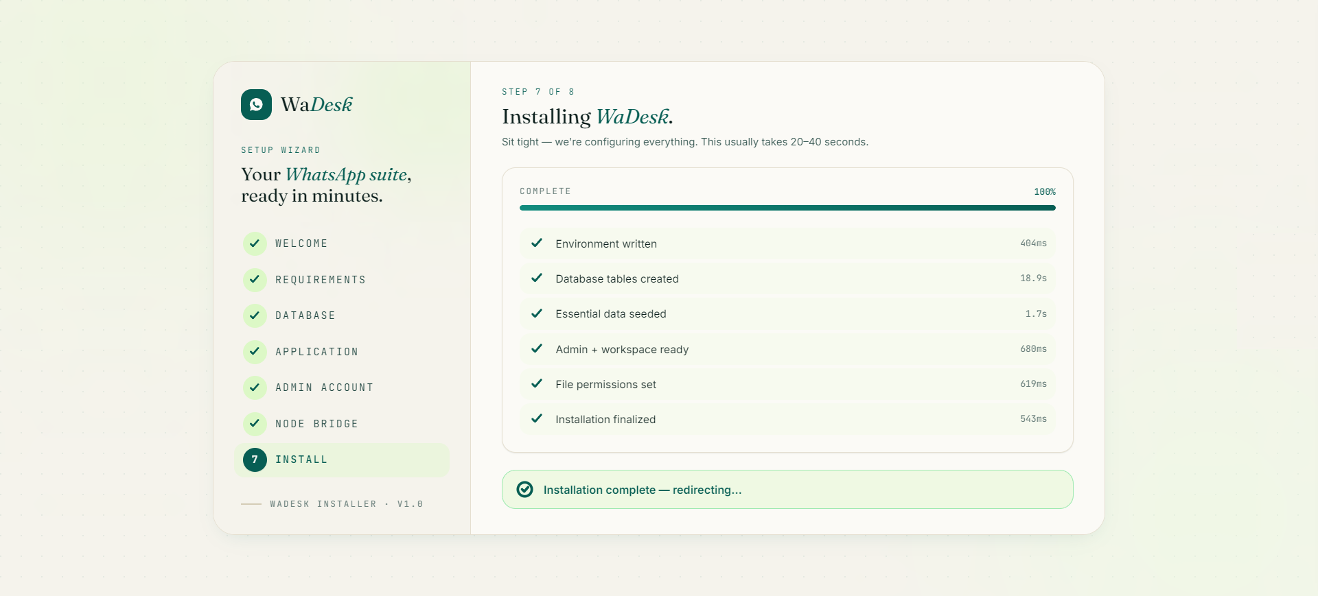Click the COMPLETE status label
1318x596 pixels.
click(545, 191)
